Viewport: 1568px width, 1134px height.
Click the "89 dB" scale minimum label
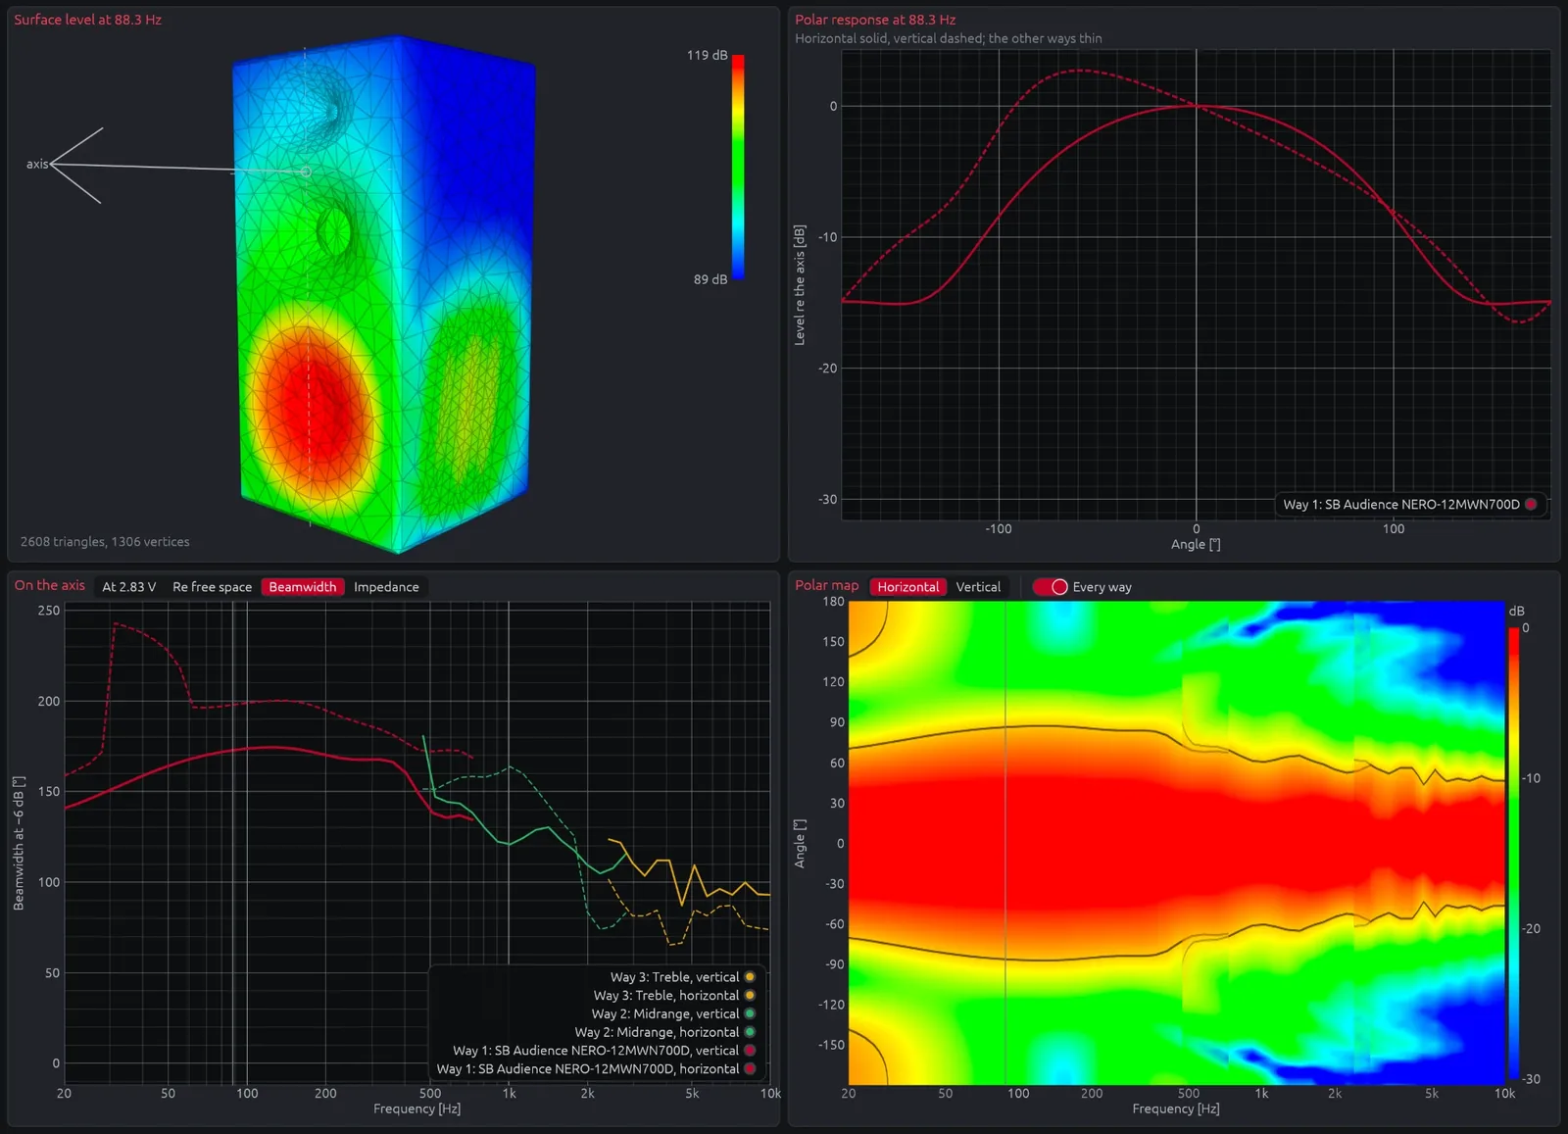click(x=710, y=279)
